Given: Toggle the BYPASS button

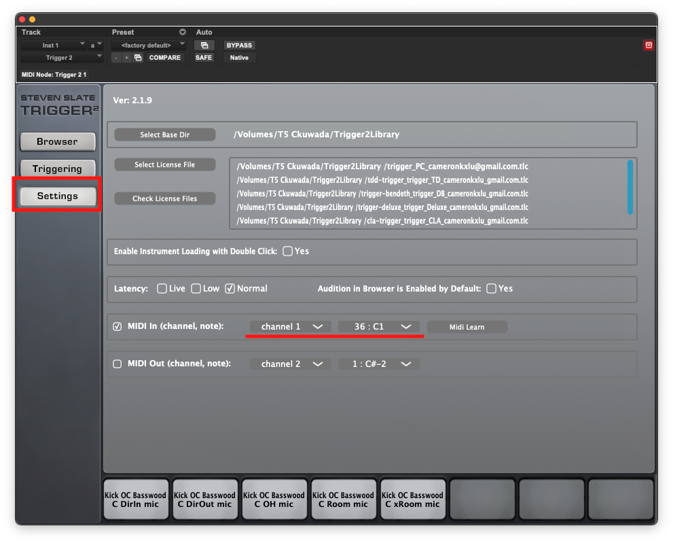Looking at the screenshot, I should pyautogui.click(x=239, y=45).
